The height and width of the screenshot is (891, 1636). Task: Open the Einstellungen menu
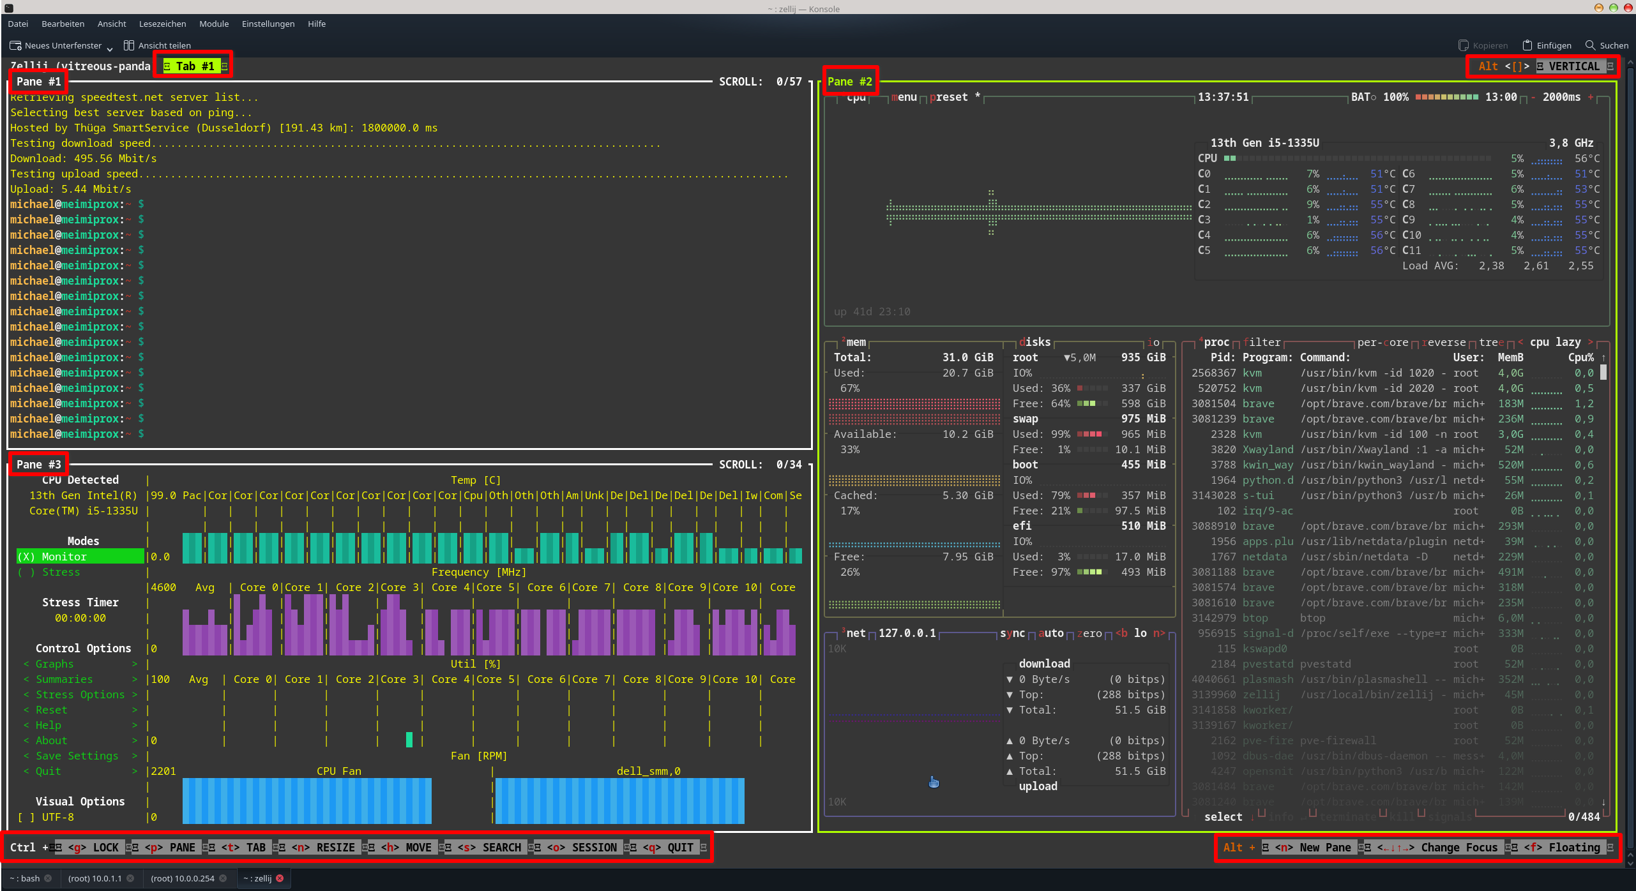pos(268,24)
